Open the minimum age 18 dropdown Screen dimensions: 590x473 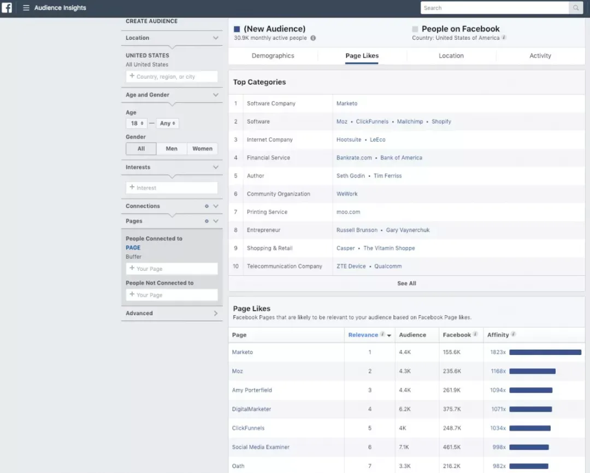click(x=137, y=123)
